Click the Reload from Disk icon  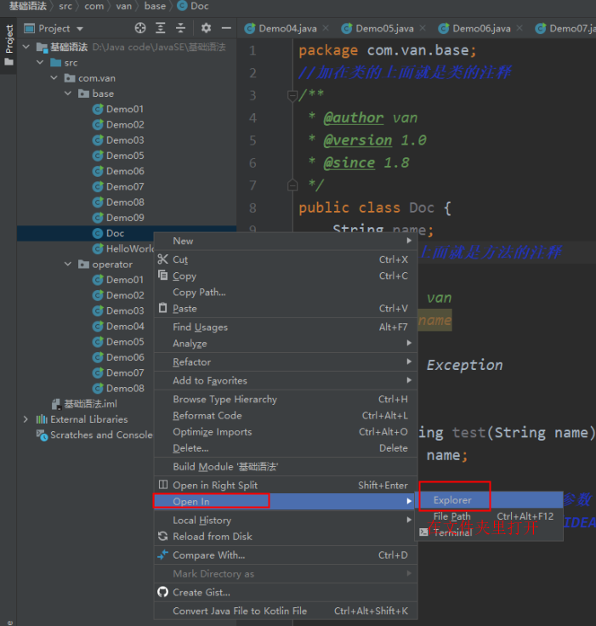coord(163,536)
